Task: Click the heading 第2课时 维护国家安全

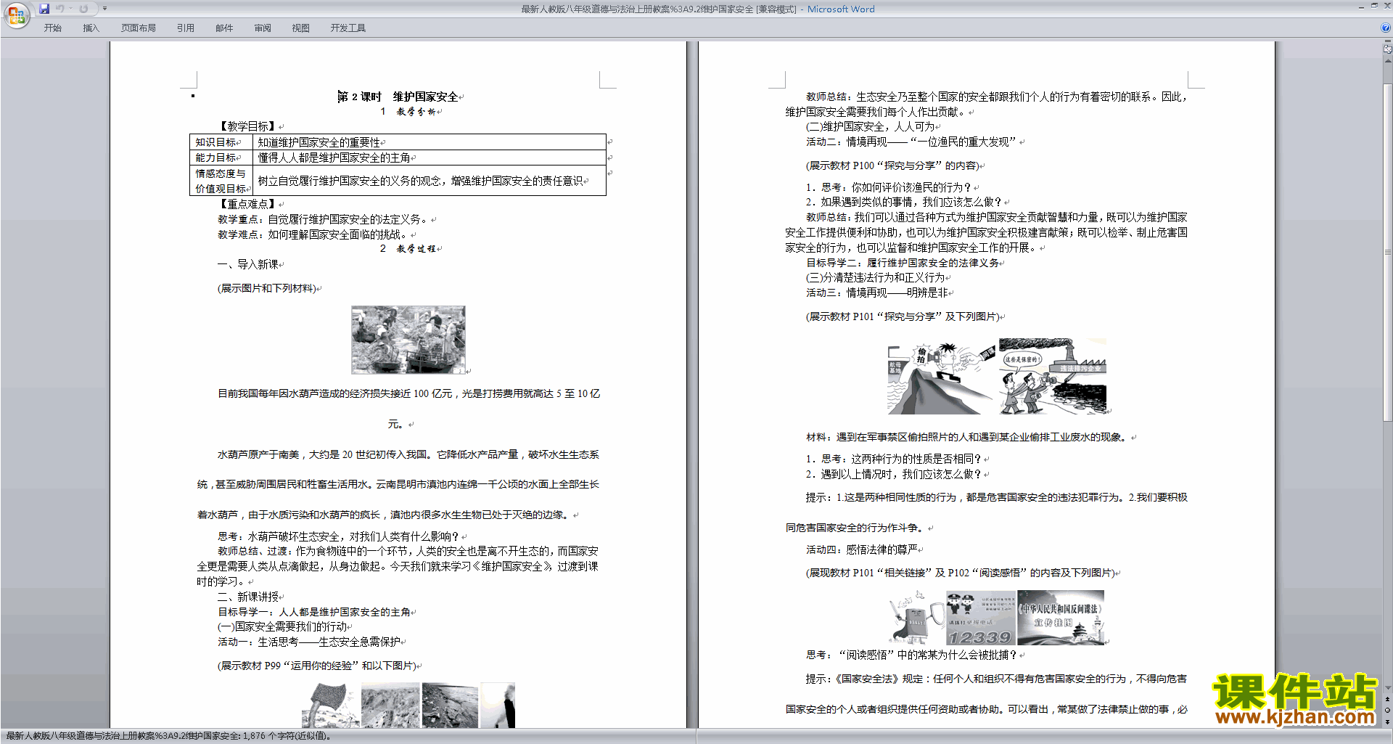Action: coord(398,97)
